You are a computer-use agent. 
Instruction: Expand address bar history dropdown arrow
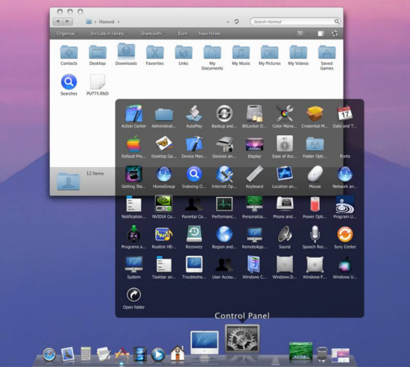[228, 22]
